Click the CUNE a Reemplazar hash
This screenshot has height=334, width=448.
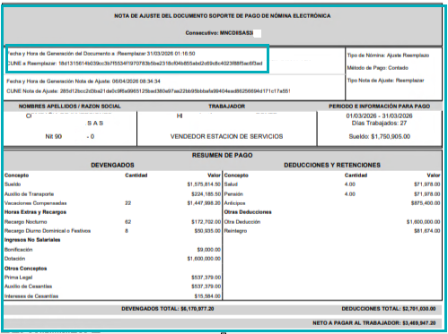[161, 64]
